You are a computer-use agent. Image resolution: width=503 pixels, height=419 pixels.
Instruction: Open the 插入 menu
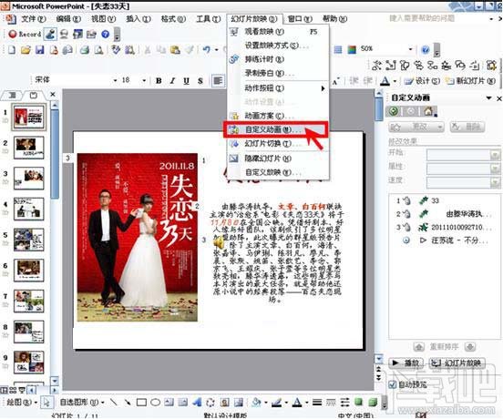point(139,19)
